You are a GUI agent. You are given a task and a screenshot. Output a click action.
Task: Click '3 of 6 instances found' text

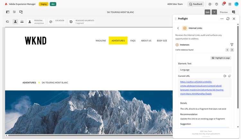[x=184, y=50]
